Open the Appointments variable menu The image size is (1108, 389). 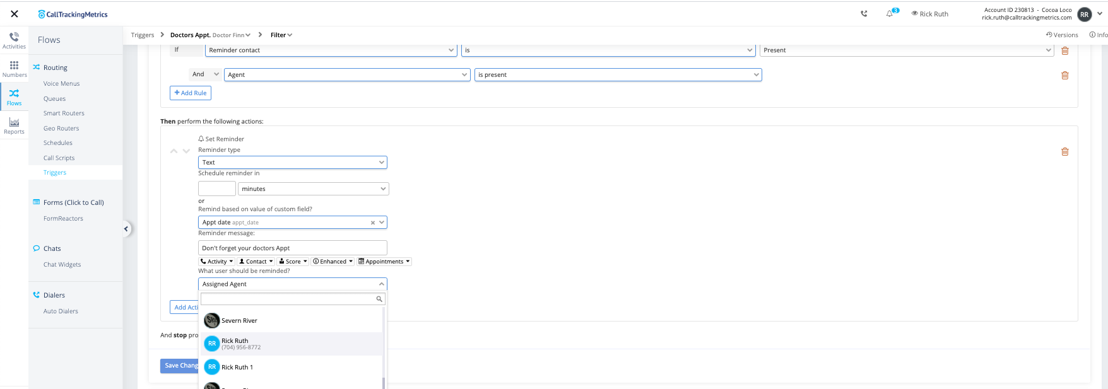pos(384,262)
